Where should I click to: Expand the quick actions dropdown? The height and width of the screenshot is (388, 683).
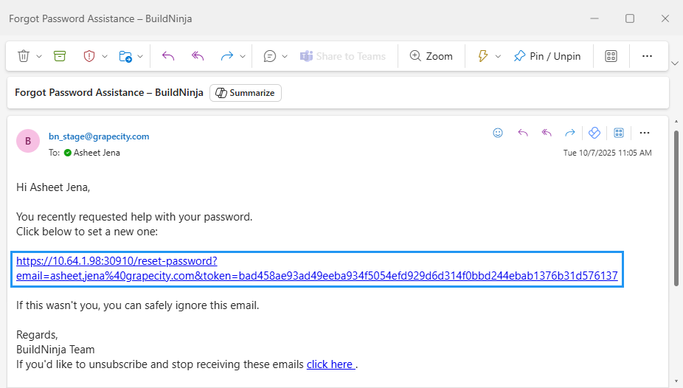coord(499,56)
